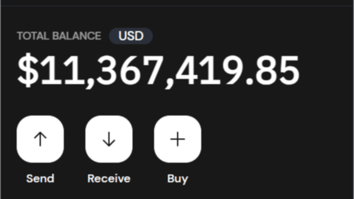Switch balance currency from USD

pyautogui.click(x=131, y=36)
